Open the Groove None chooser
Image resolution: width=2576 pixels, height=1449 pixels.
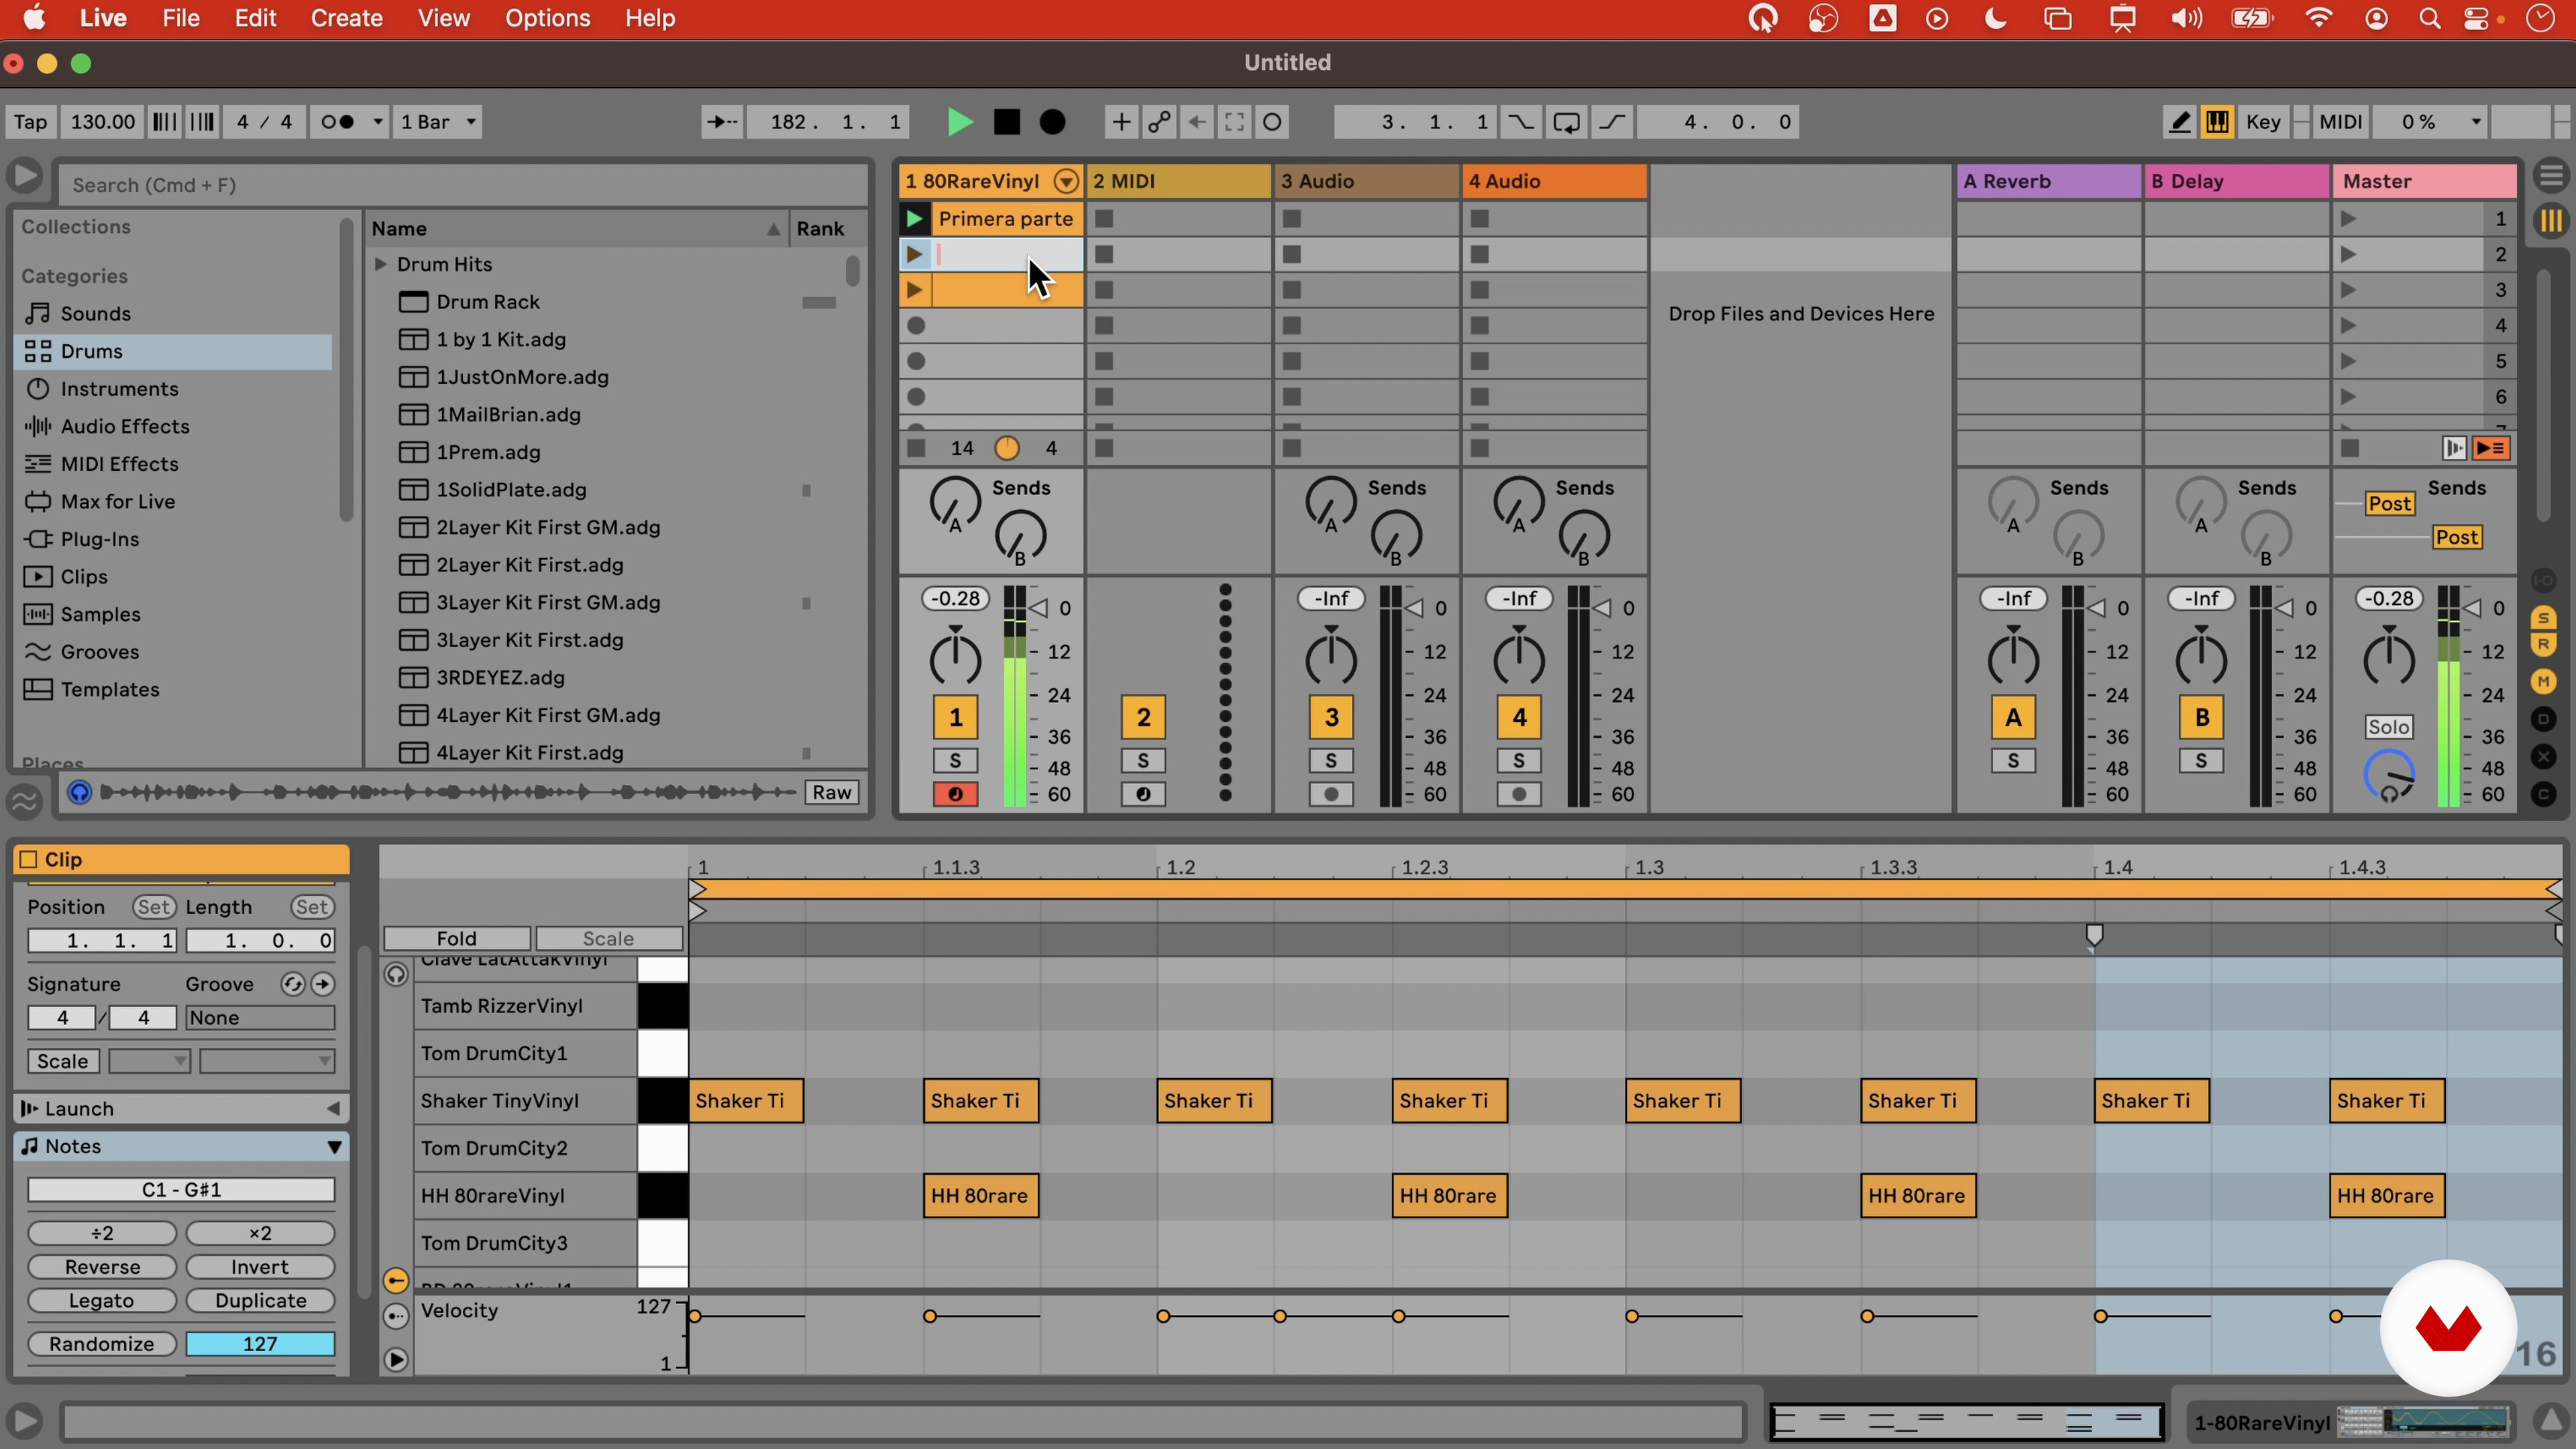[260, 1018]
